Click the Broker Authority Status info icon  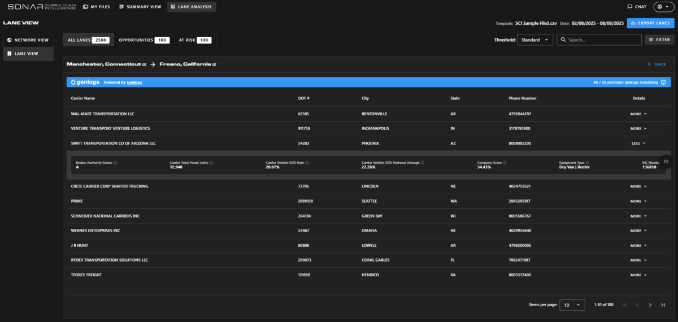coord(115,163)
